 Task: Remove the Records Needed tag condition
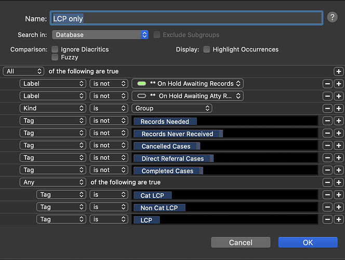click(327, 121)
